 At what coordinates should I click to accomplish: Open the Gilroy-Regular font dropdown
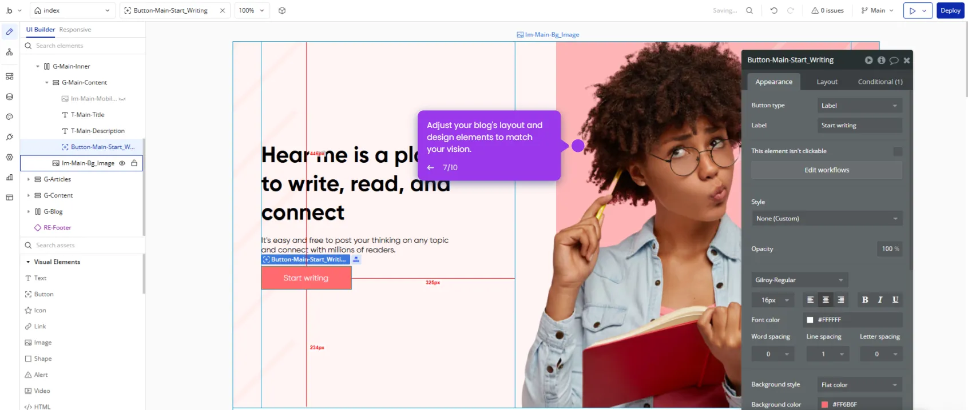(x=799, y=280)
